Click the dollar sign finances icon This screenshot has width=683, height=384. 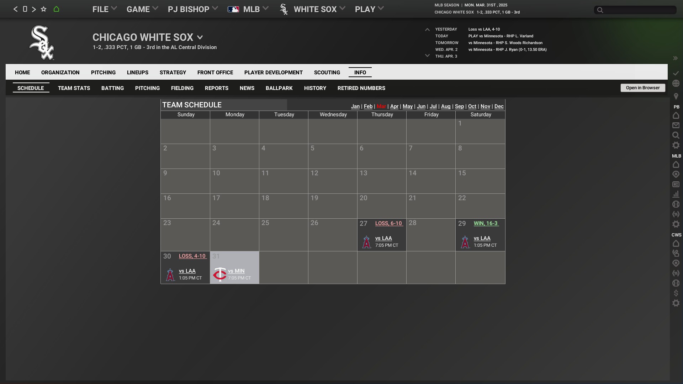676,293
